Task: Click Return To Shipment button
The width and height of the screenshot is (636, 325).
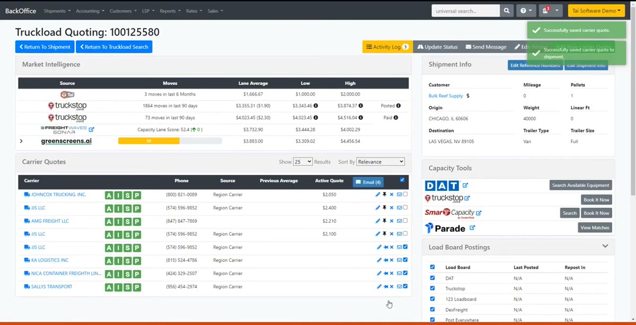Action: (x=45, y=47)
